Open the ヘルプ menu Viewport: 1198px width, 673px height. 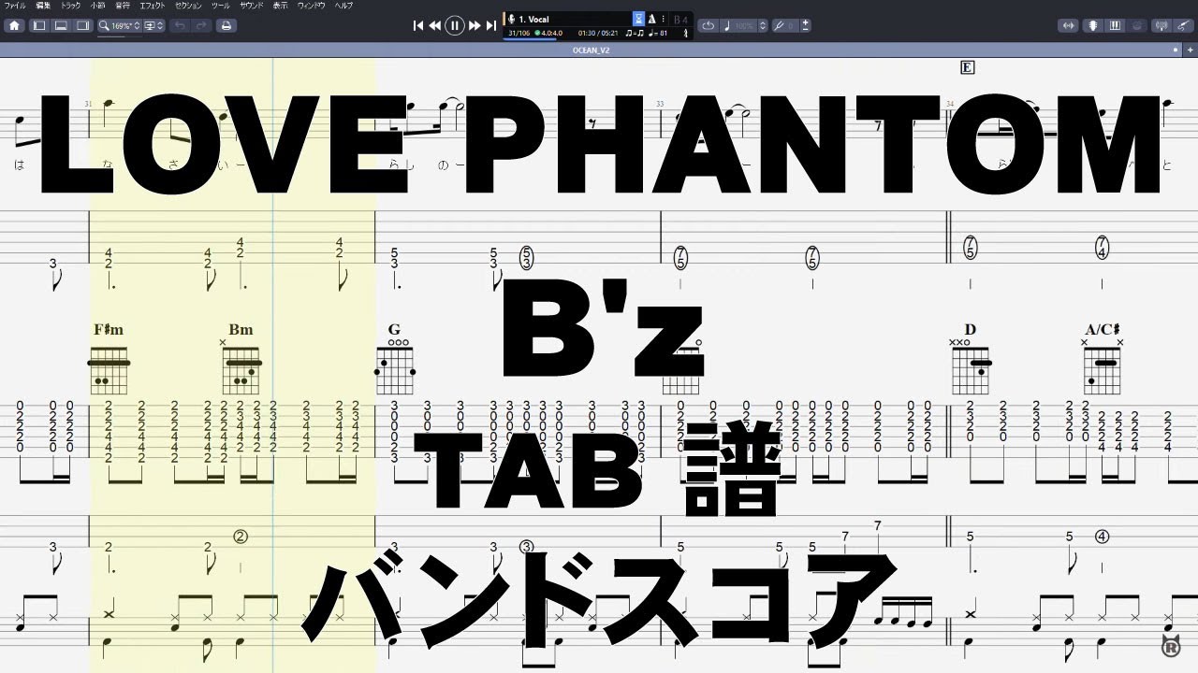pos(343,6)
